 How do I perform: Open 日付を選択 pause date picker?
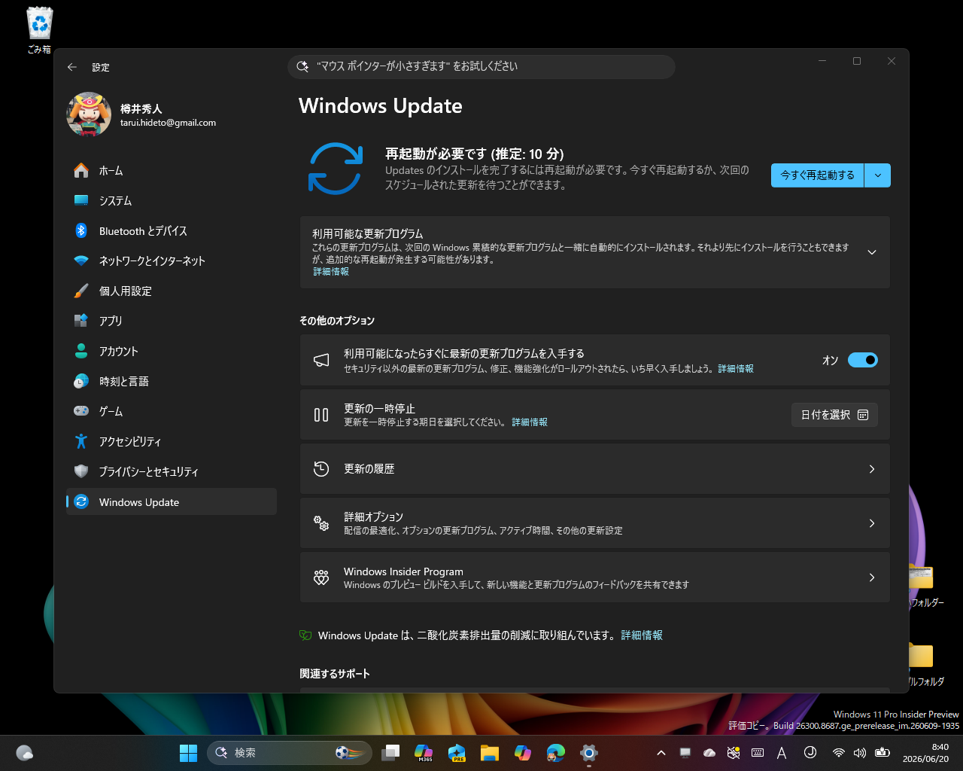pyautogui.click(x=834, y=415)
